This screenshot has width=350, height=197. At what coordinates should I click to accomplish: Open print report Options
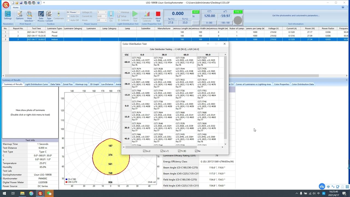point(19,16)
